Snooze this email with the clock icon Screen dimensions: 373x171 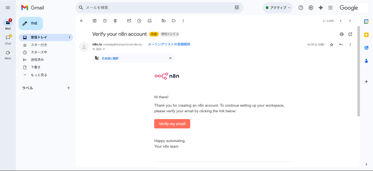pyautogui.click(x=139, y=21)
